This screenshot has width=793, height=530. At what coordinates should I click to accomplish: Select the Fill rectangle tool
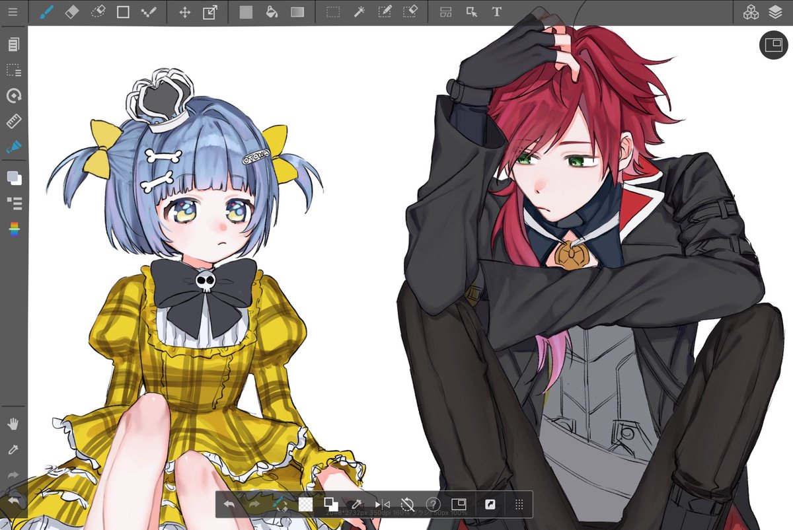click(246, 12)
